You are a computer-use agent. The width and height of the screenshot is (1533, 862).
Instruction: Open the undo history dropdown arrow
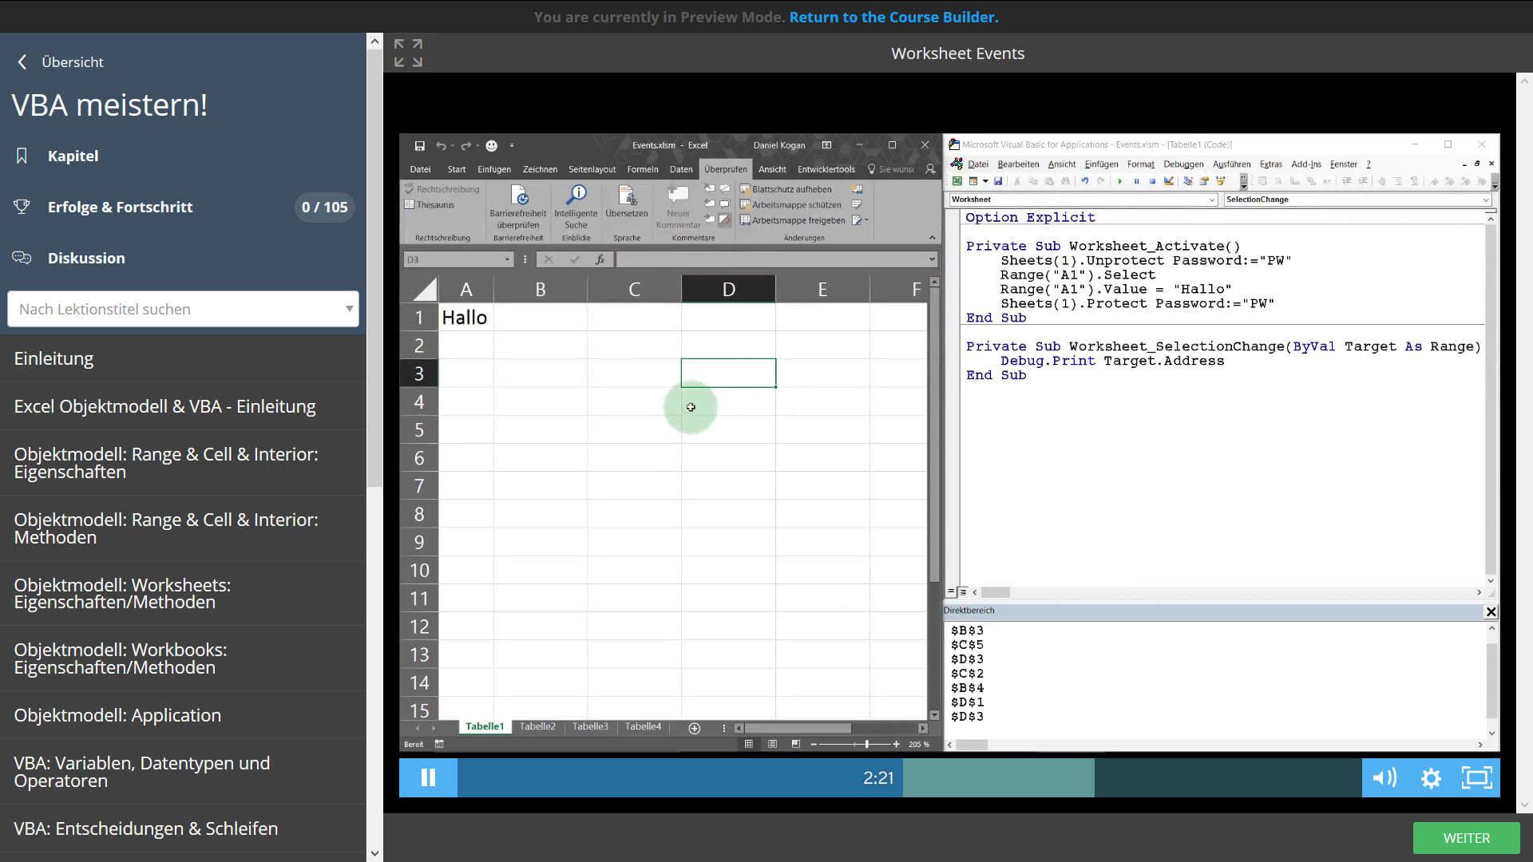[452, 145]
